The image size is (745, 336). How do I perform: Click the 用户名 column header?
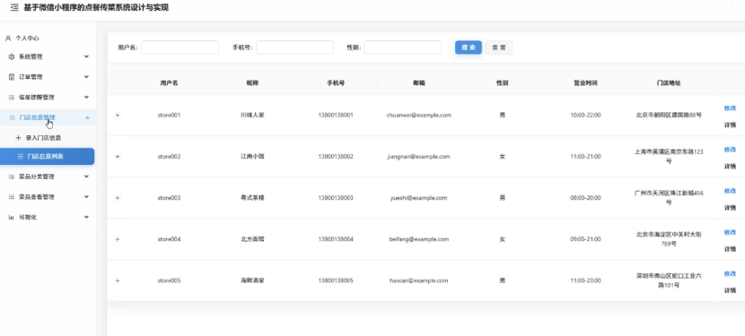[x=169, y=83]
